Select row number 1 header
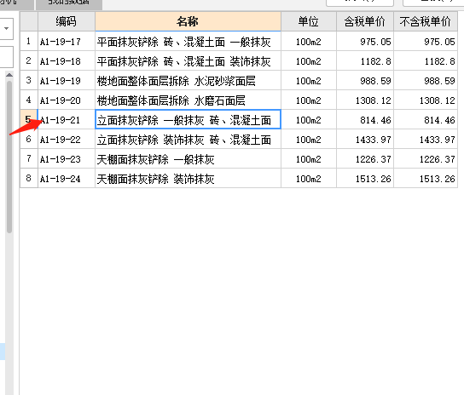 pos(29,41)
